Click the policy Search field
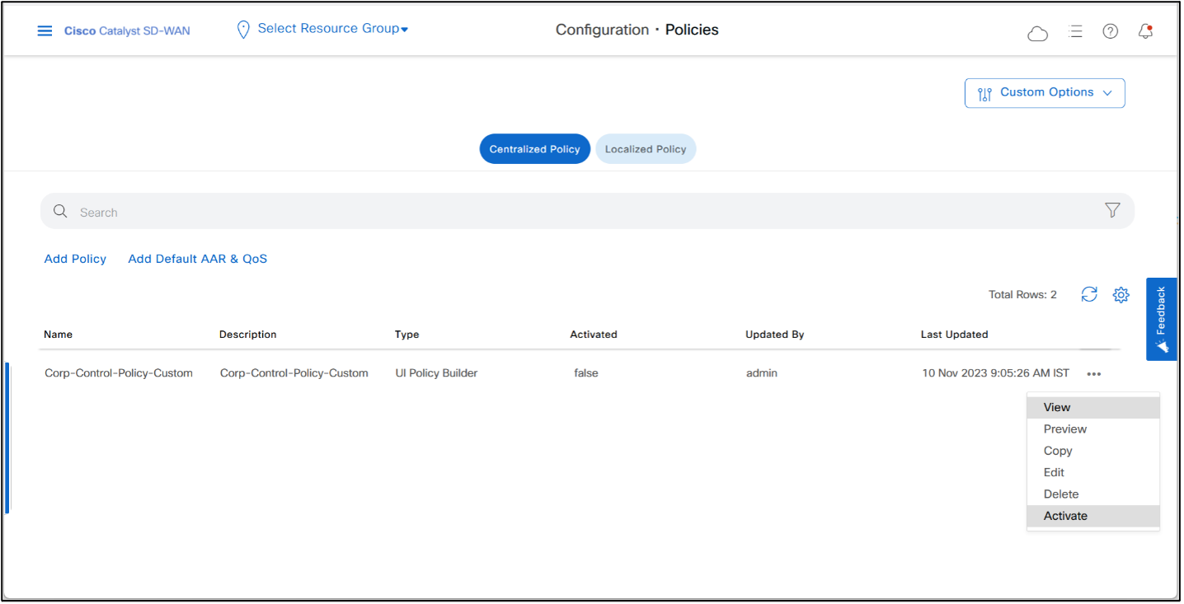1184x604 pixels. click(x=577, y=212)
